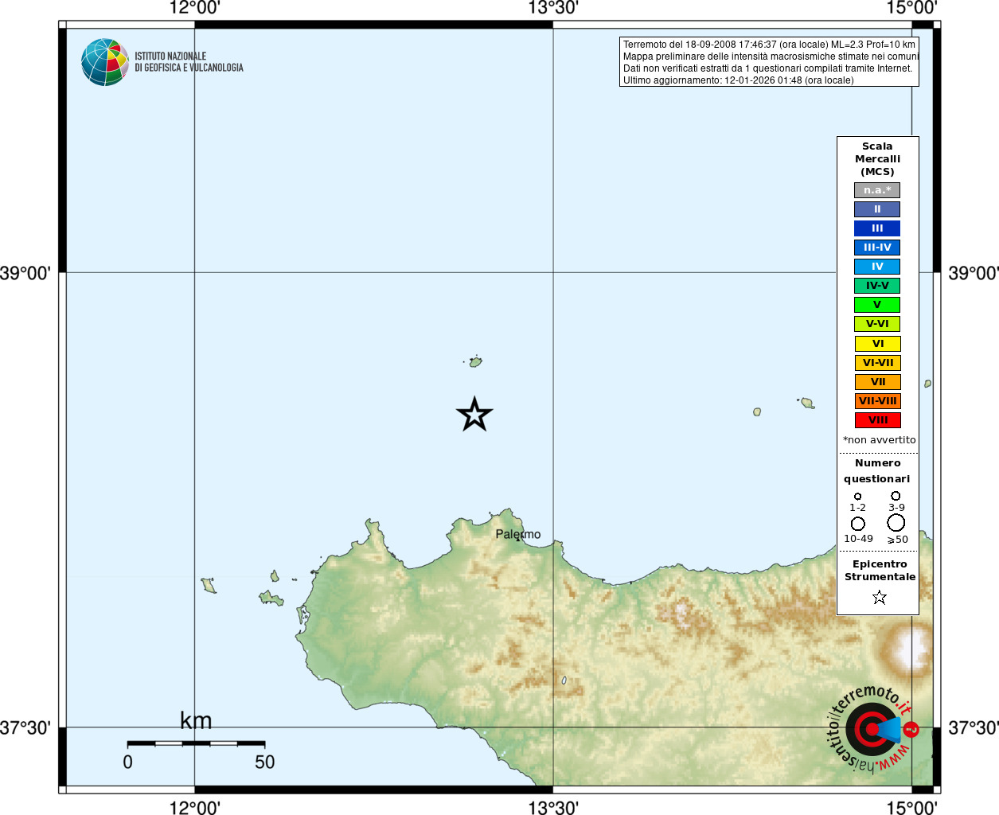
Task: Click the gray n.a.* legend swatch
Action: pos(877,190)
